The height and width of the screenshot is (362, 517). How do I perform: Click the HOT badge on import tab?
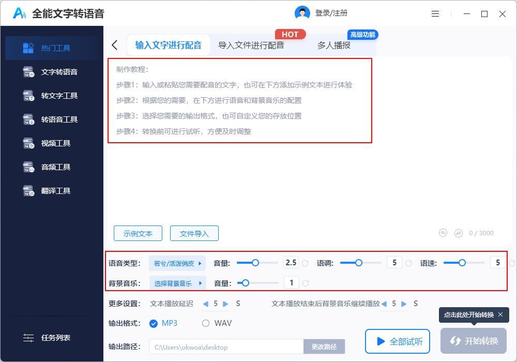click(x=290, y=35)
